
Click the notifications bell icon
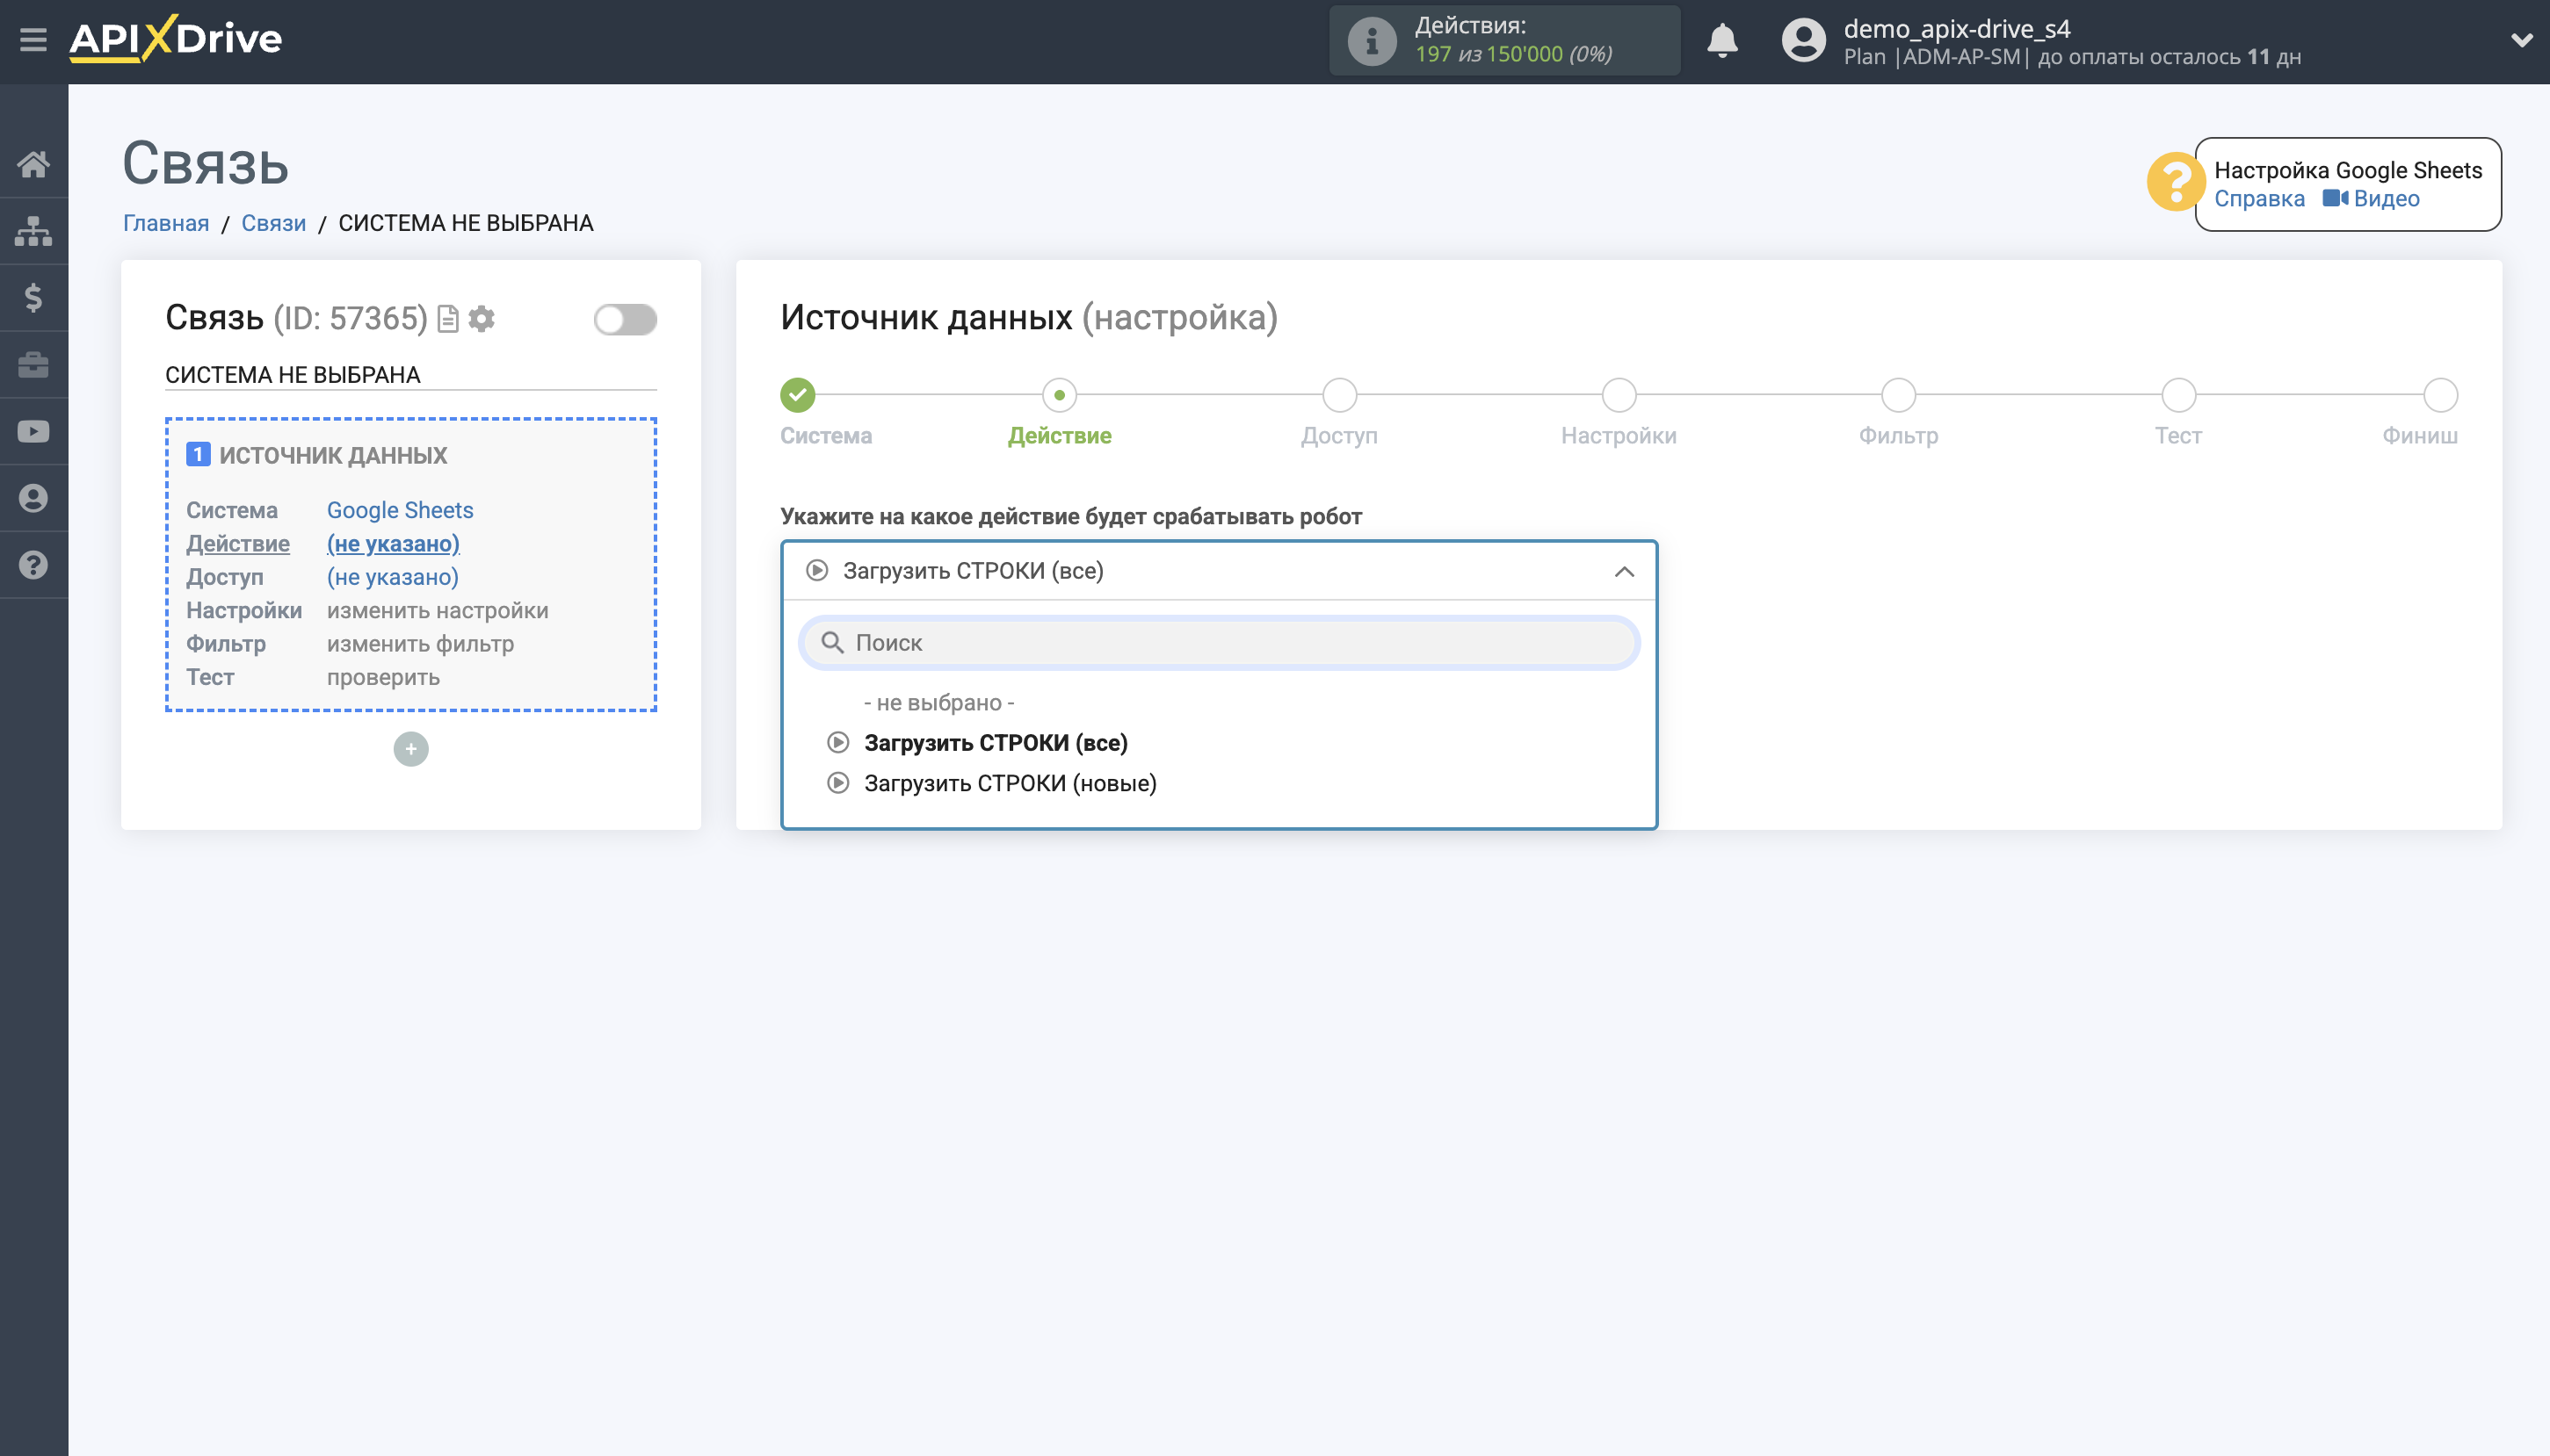click(1721, 41)
